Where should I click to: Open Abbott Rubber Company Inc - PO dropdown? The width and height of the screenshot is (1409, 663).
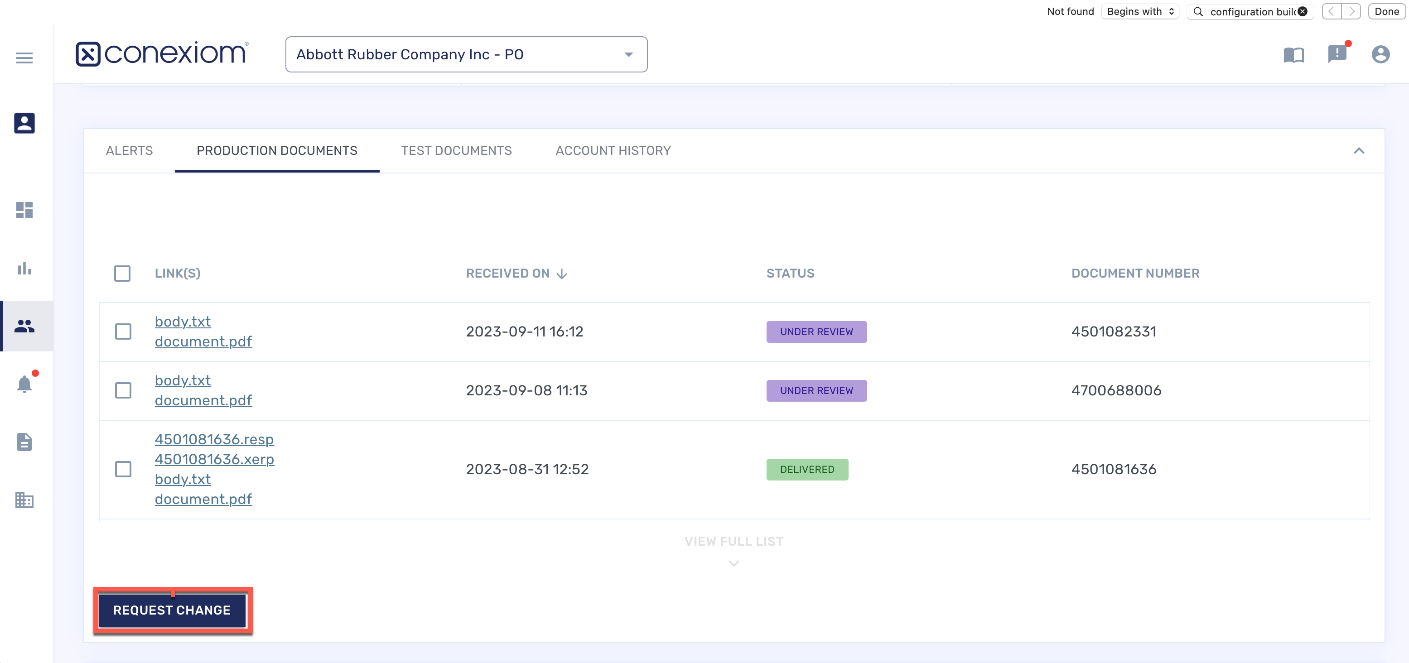click(466, 54)
